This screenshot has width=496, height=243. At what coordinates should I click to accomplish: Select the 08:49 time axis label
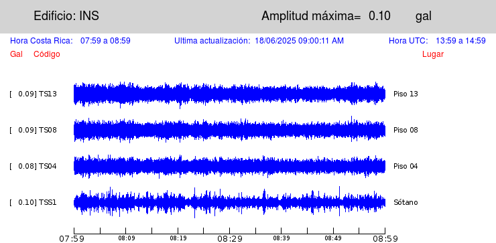tap(333, 238)
